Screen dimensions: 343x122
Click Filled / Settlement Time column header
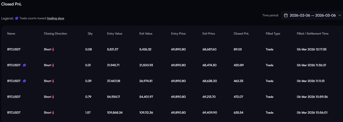[313, 33]
